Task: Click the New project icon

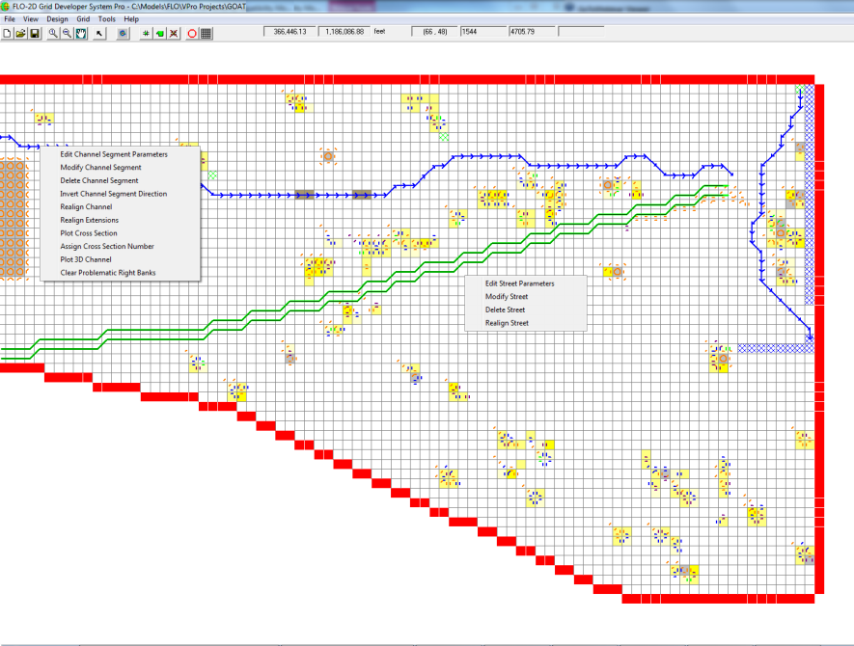Action: 7,33
